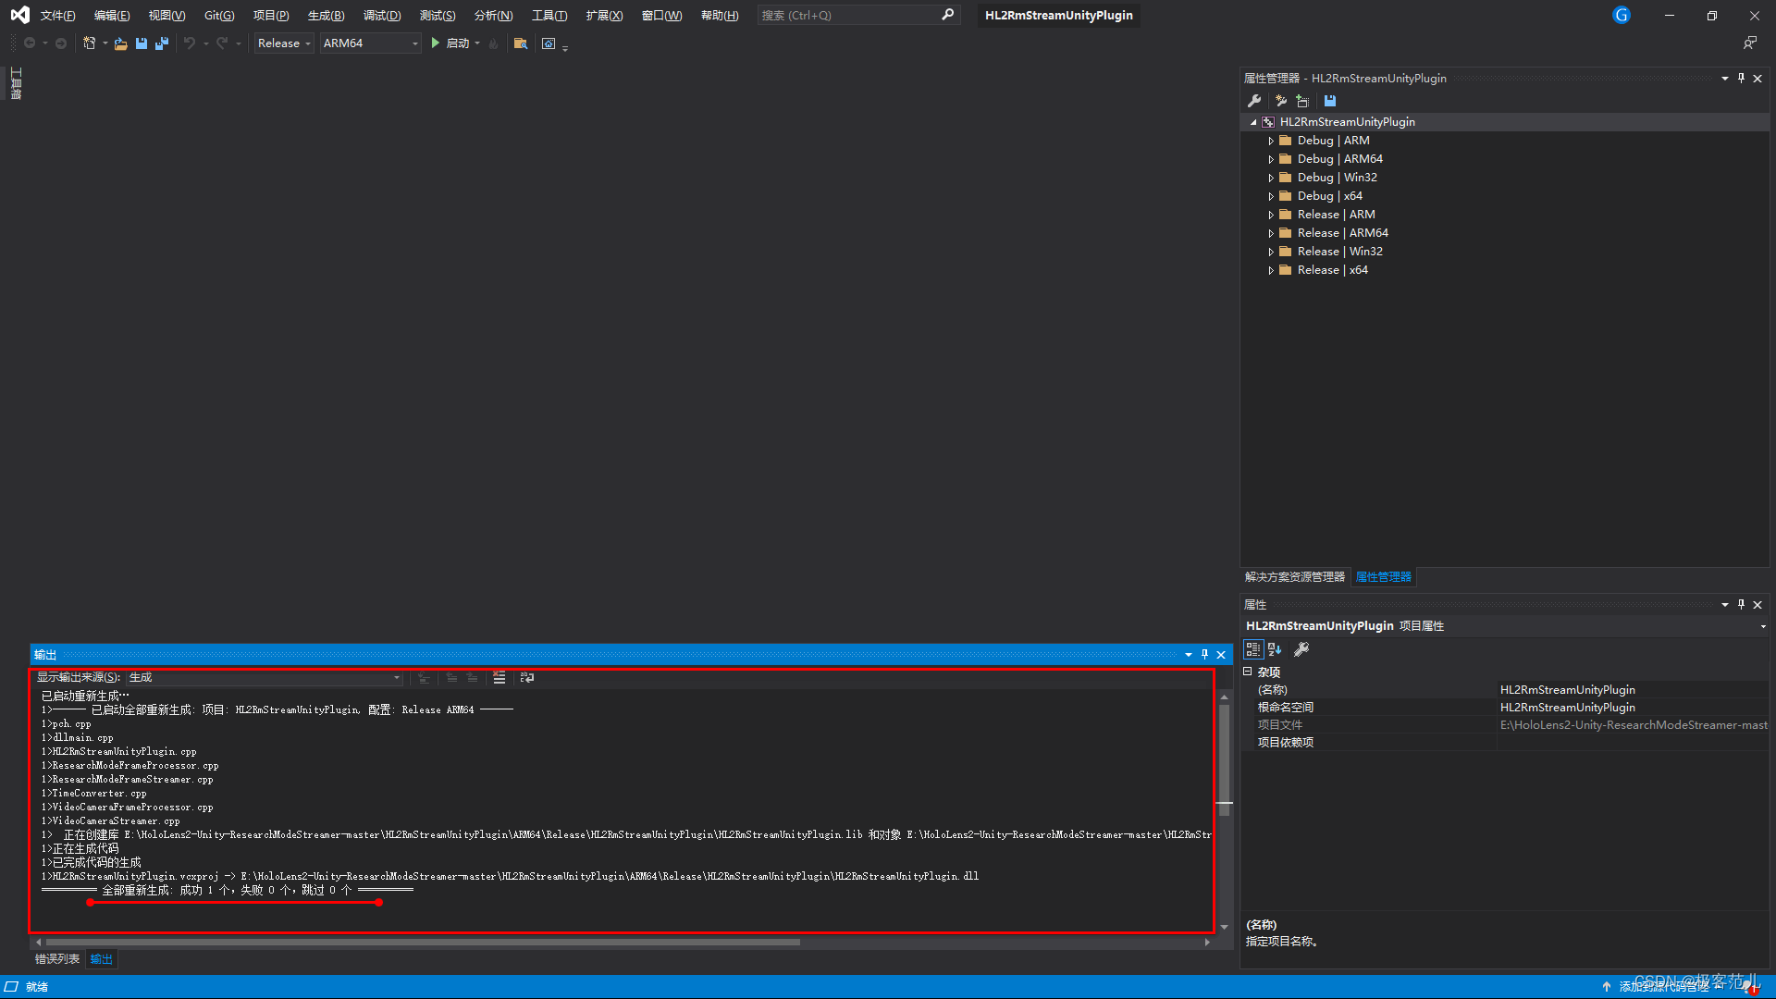
Task: Open the 工具(T) tools menu
Action: tap(549, 16)
